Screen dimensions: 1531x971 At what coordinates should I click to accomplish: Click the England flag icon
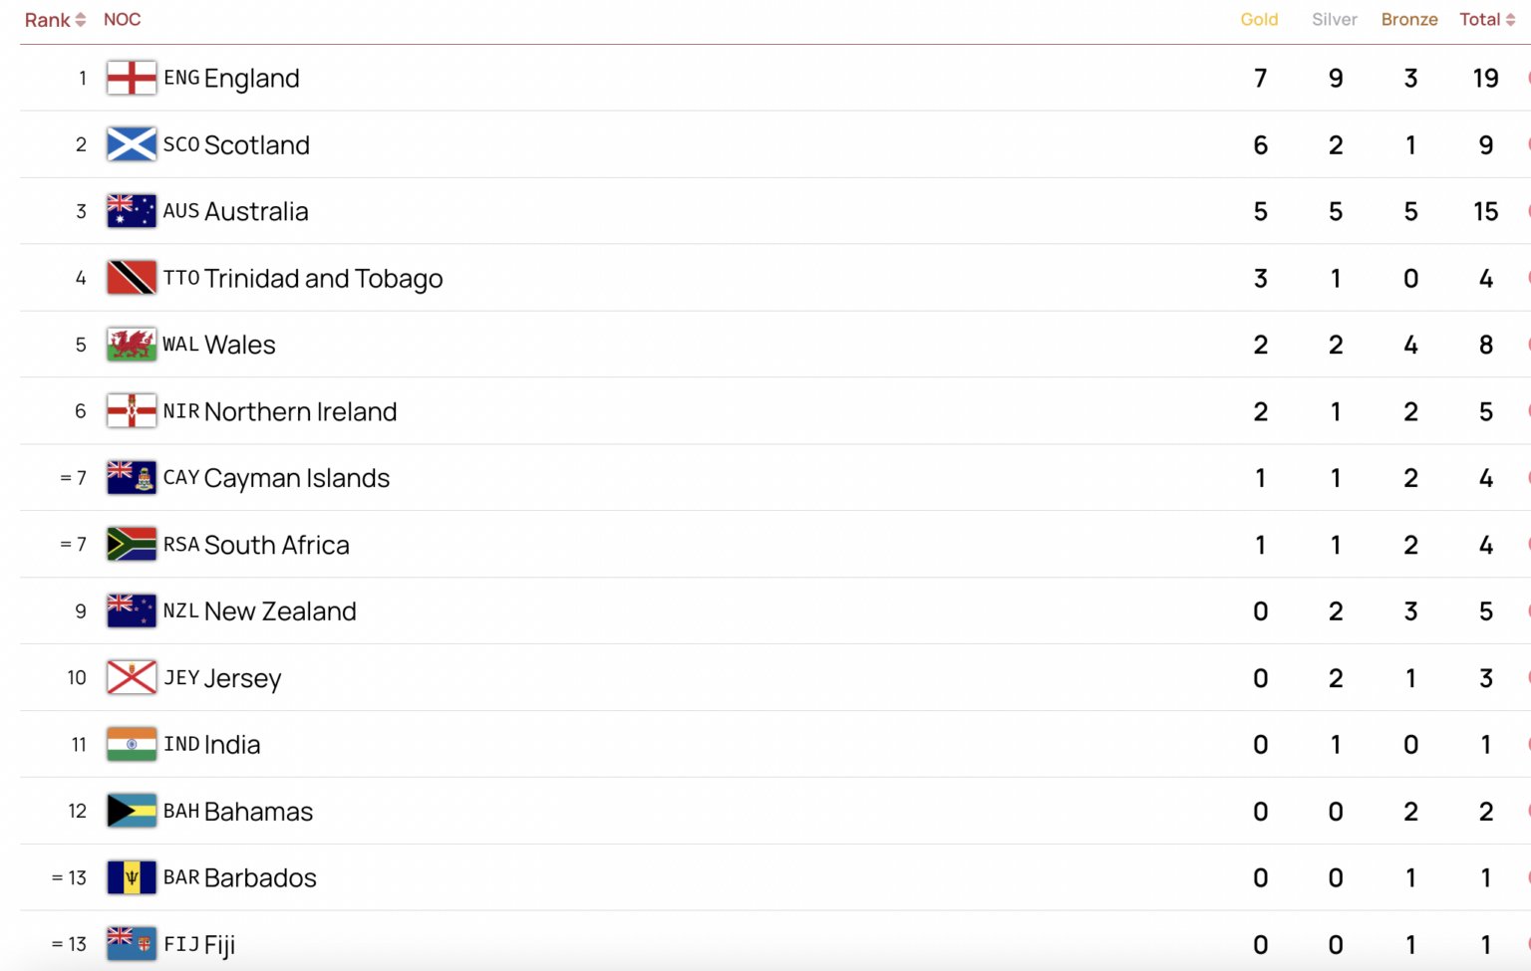point(132,78)
